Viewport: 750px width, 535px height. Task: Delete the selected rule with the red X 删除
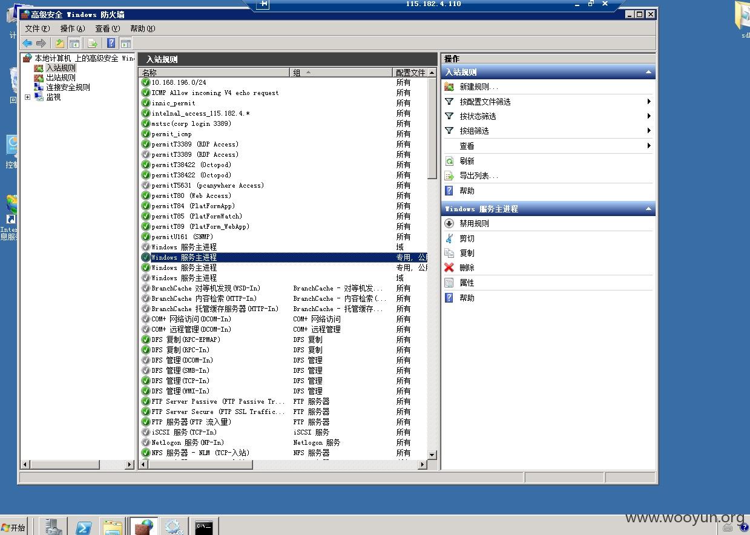[467, 267]
